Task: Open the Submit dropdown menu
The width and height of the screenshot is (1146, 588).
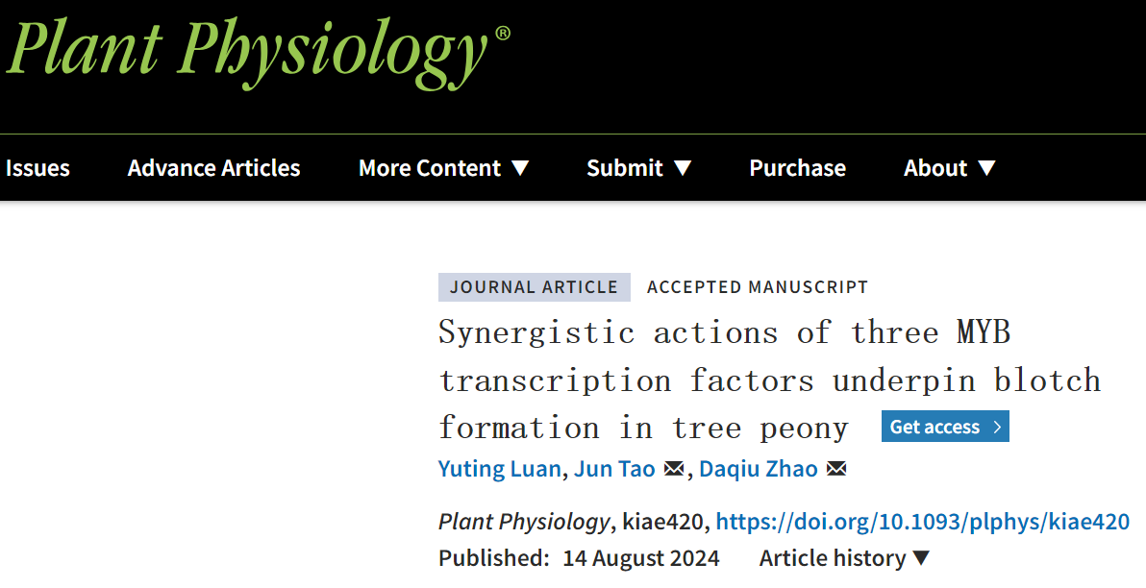Action: (638, 168)
